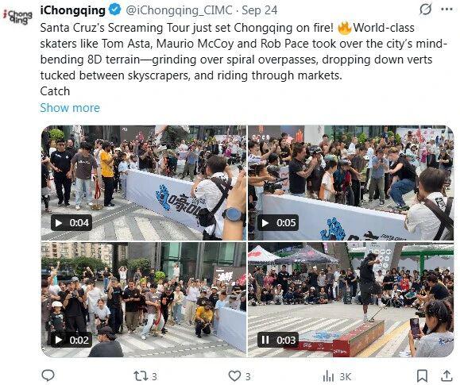The width and height of the screenshot is (460, 385).
Task: View post analytics bar chart icon
Action: click(328, 376)
